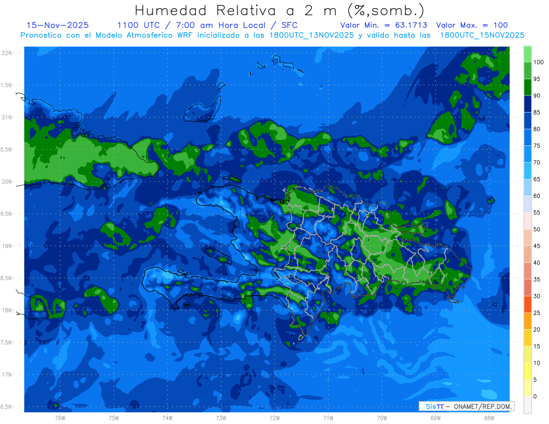The width and height of the screenshot is (549, 424).
Task: Click the red-orange 25–30 legend swatch
Action: (527, 304)
